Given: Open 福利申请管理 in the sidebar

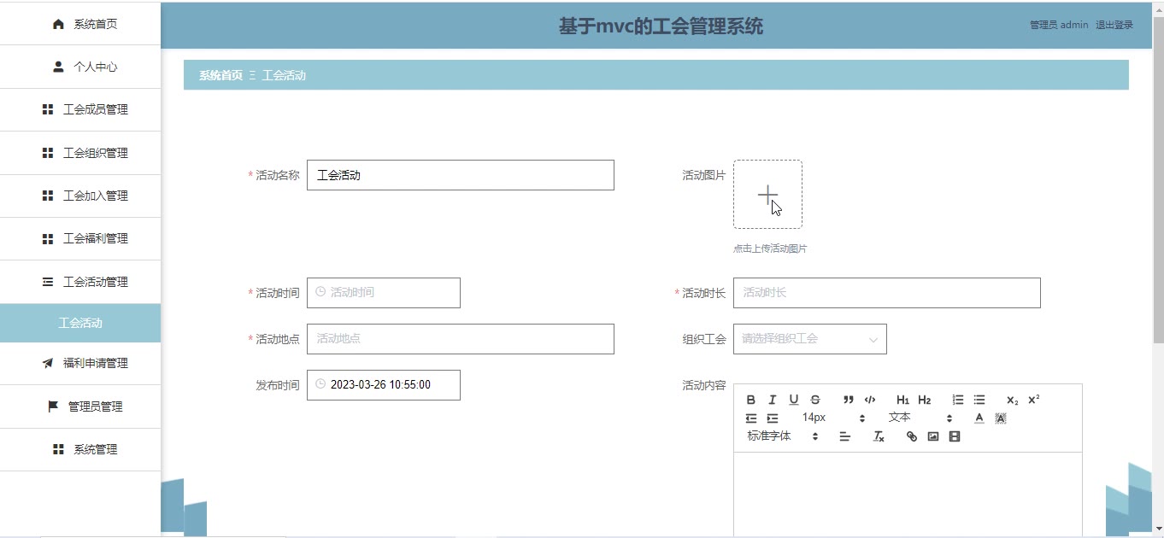Looking at the screenshot, I should click(x=80, y=363).
